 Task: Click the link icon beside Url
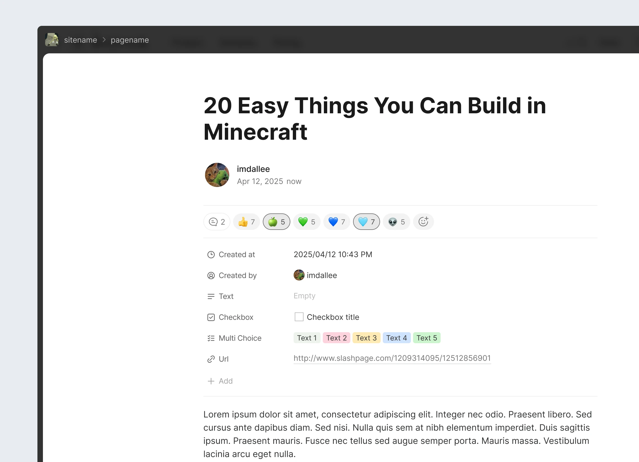[x=211, y=359]
